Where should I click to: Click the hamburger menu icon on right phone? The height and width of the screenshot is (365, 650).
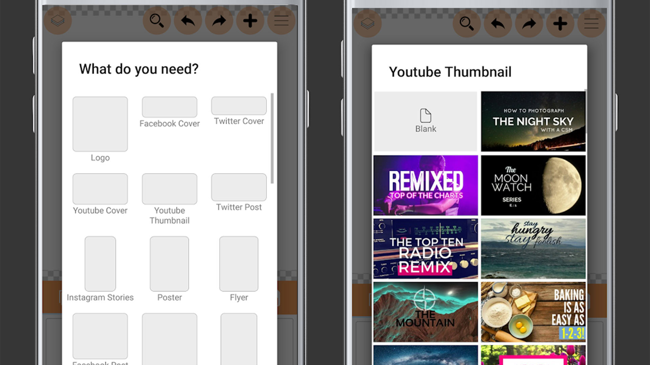point(591,24)
